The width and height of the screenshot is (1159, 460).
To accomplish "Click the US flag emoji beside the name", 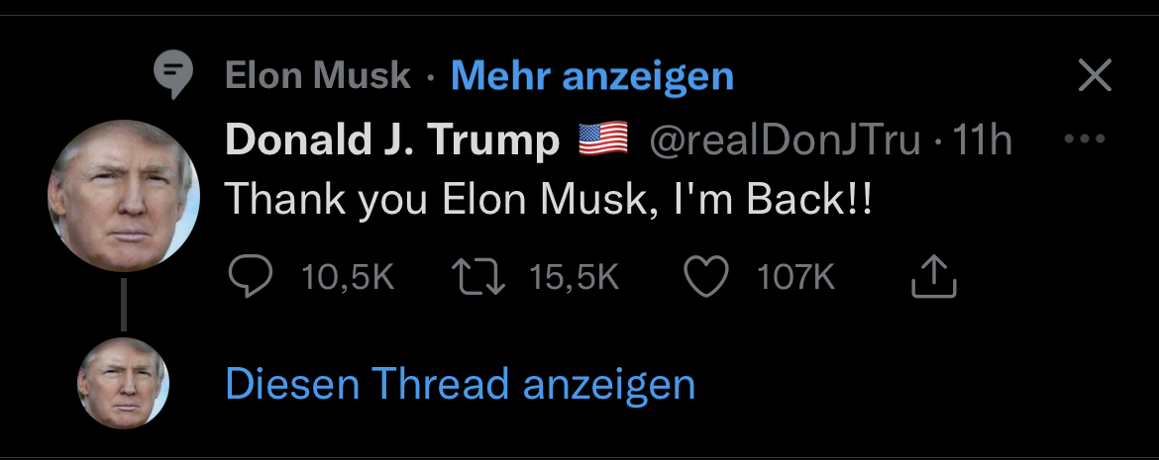I will (x=602, y=140).
